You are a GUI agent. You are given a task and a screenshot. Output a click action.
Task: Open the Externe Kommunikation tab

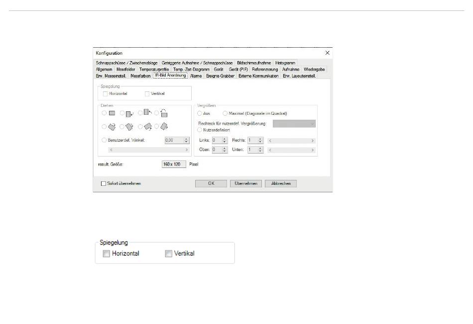[258, 76]
